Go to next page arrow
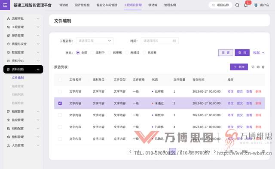 click(x=215, y=151)
